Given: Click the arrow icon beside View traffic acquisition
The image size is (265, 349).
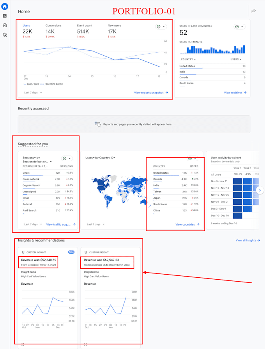Looking at the screenshot, I should [74, 224].
